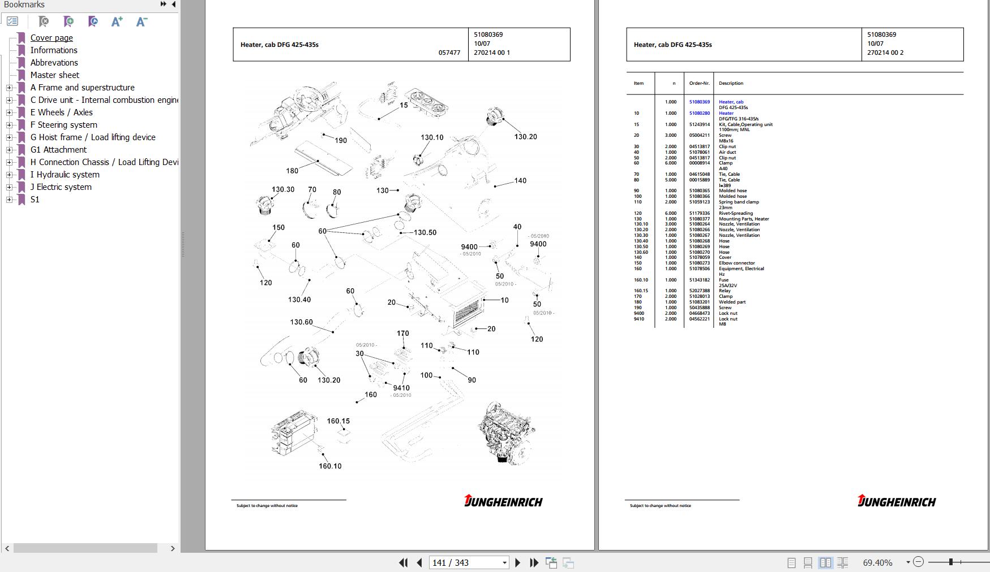The width and height of the screenshot is (990, 572).
Task: Open the page number dropdown
Action: (x=504, y=563)
